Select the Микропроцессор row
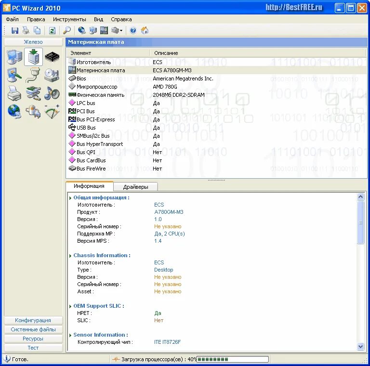Image resolution: width=370 pixels, height=366 pixels. coord(217,87)
